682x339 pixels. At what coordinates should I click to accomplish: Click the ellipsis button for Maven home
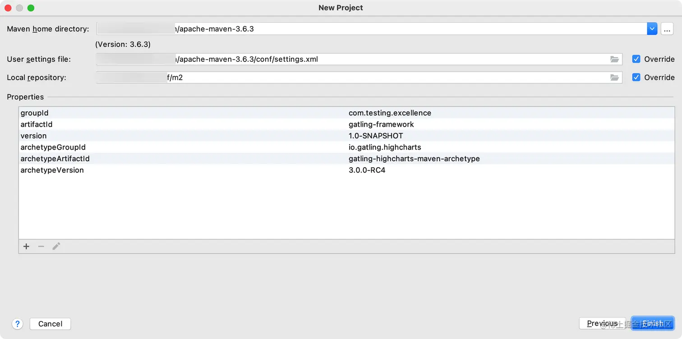667,29
